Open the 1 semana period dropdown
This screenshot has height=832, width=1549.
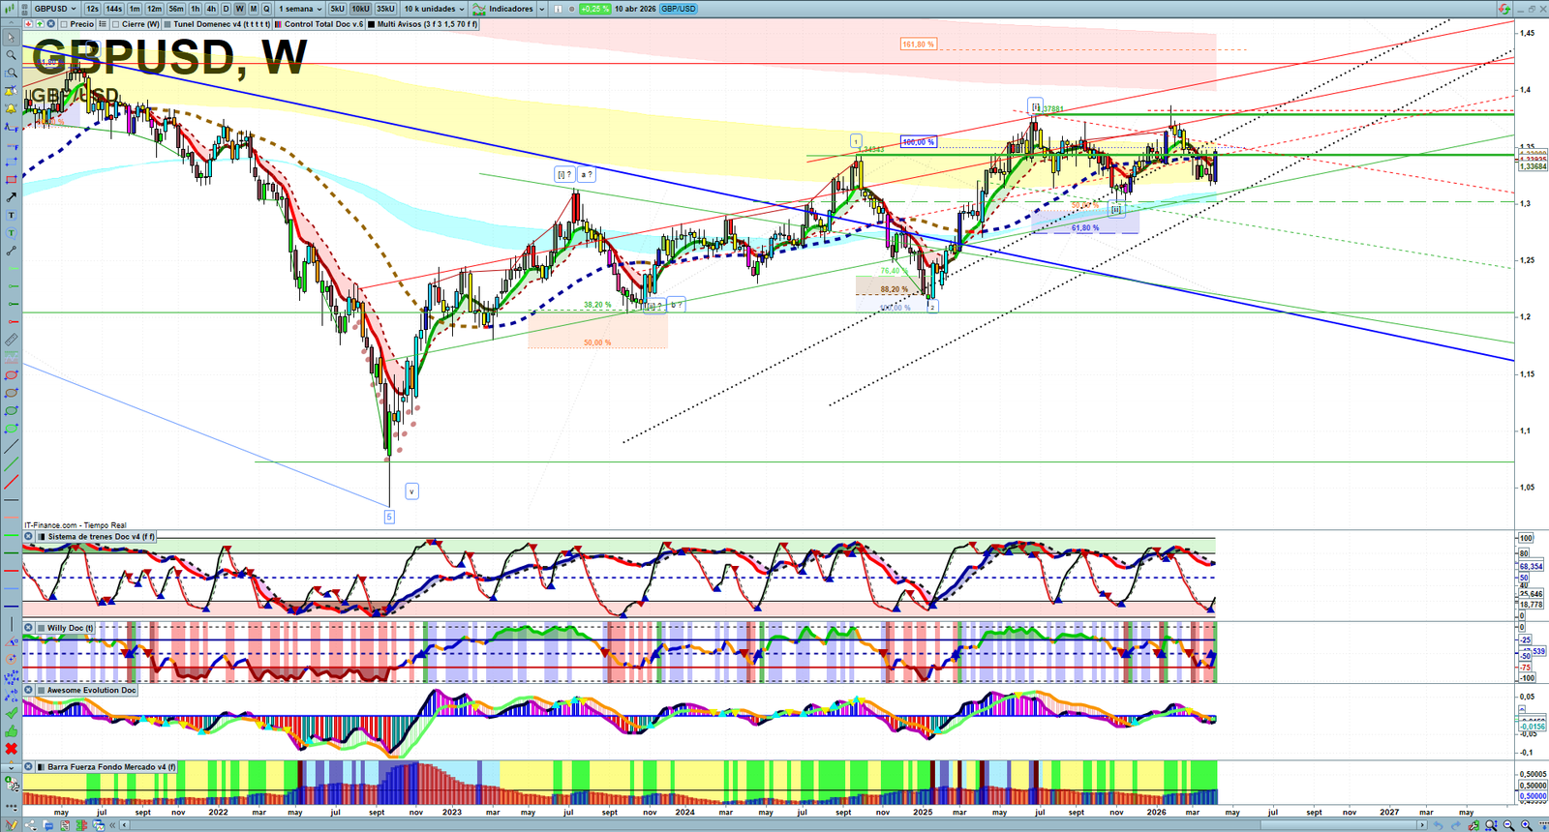coord(300,9)
